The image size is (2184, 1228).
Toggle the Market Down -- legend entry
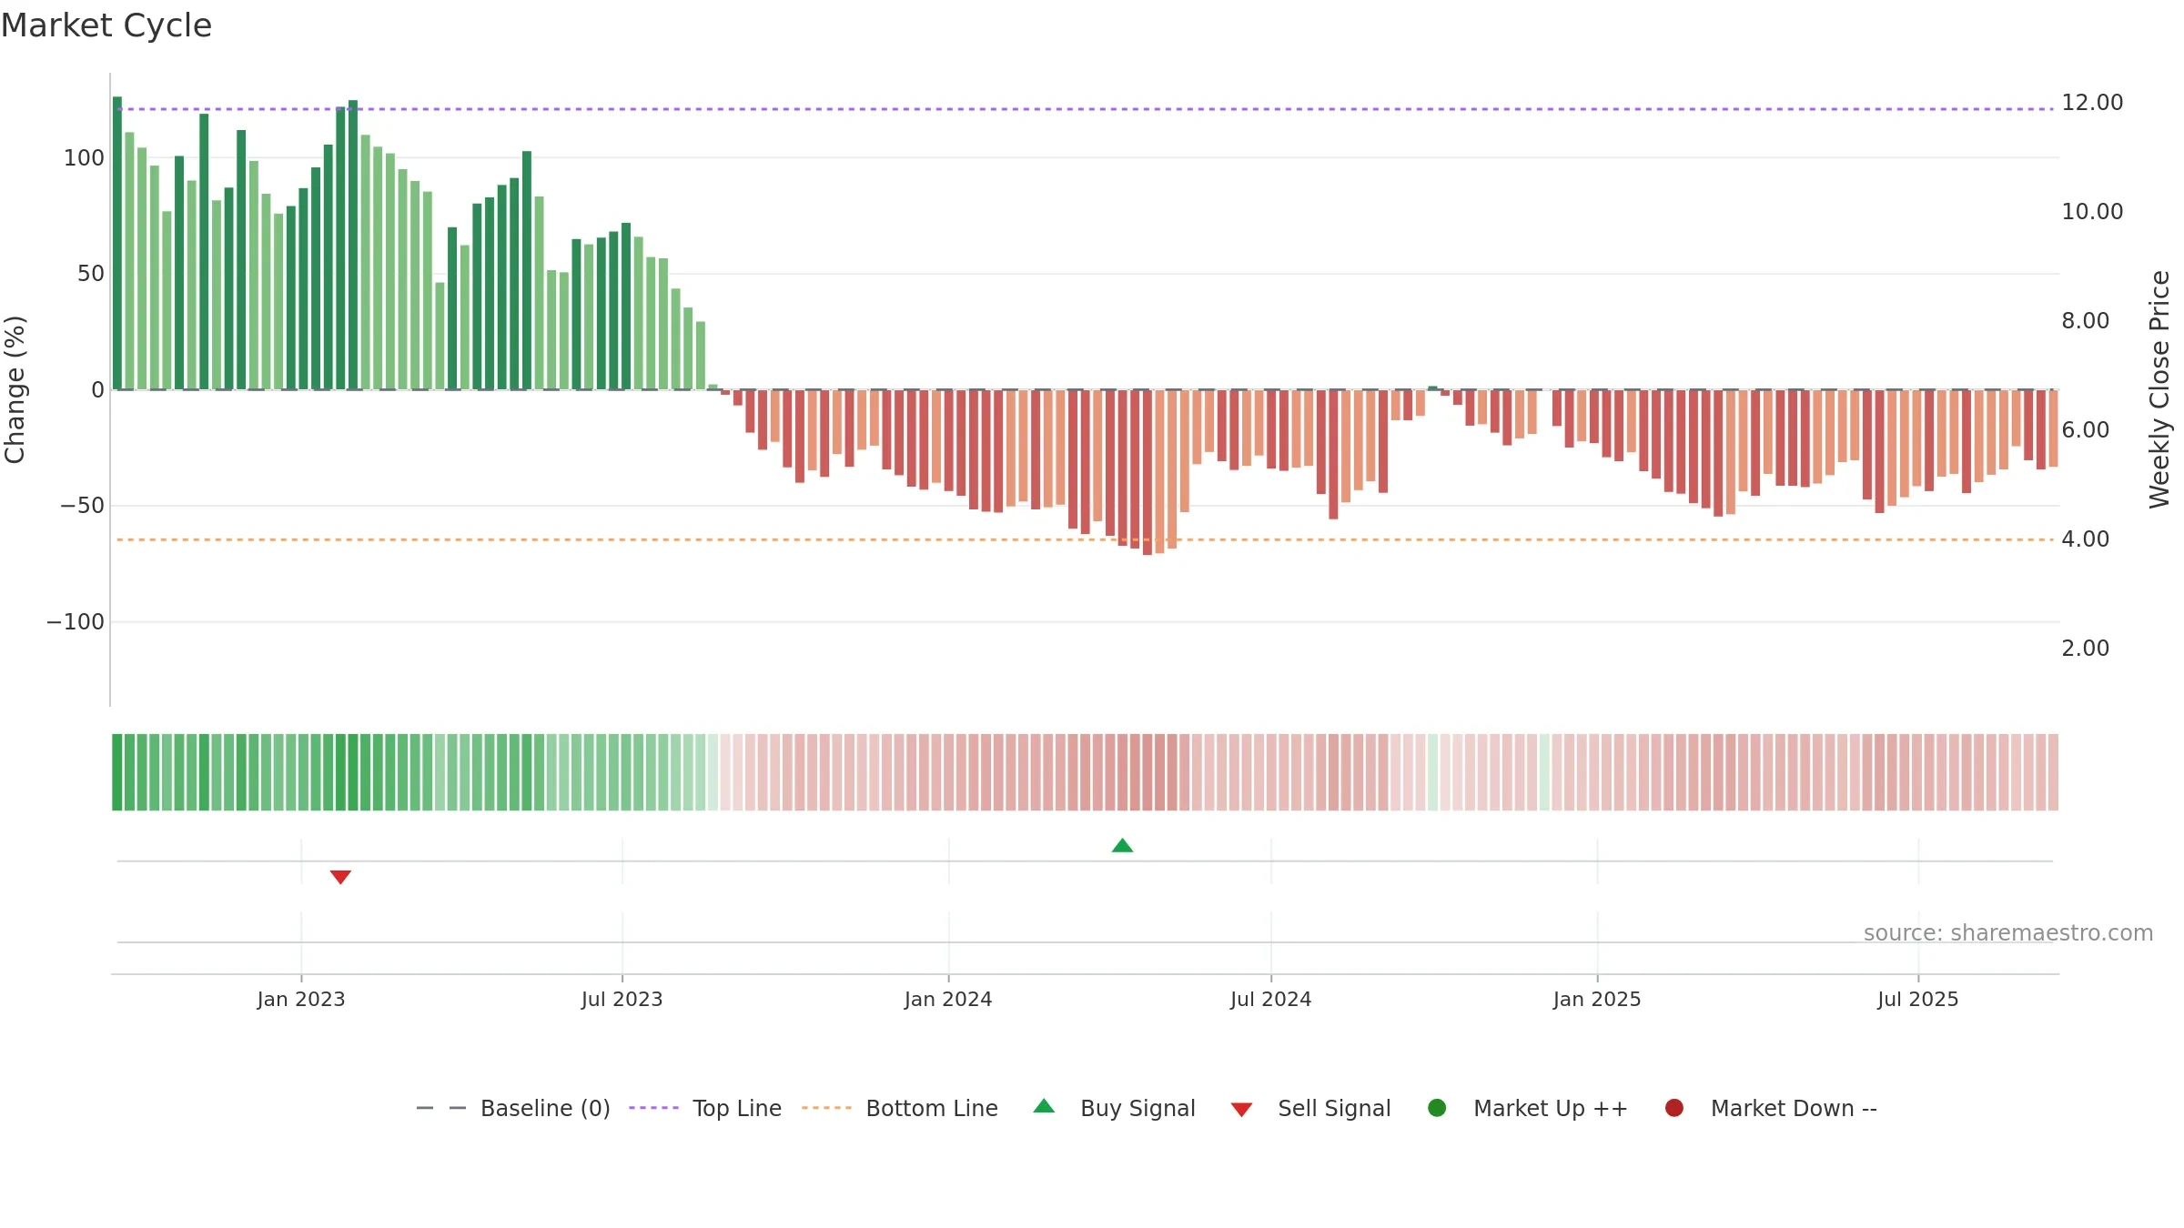tap(1770, 1108)
